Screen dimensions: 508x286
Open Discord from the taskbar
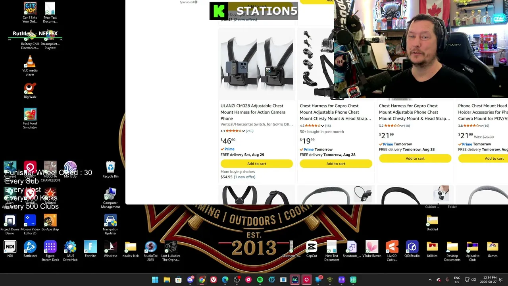pyautogui.click(x=190, y=280)
